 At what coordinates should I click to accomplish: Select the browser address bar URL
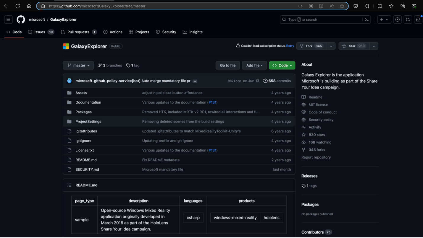(97, 6)
